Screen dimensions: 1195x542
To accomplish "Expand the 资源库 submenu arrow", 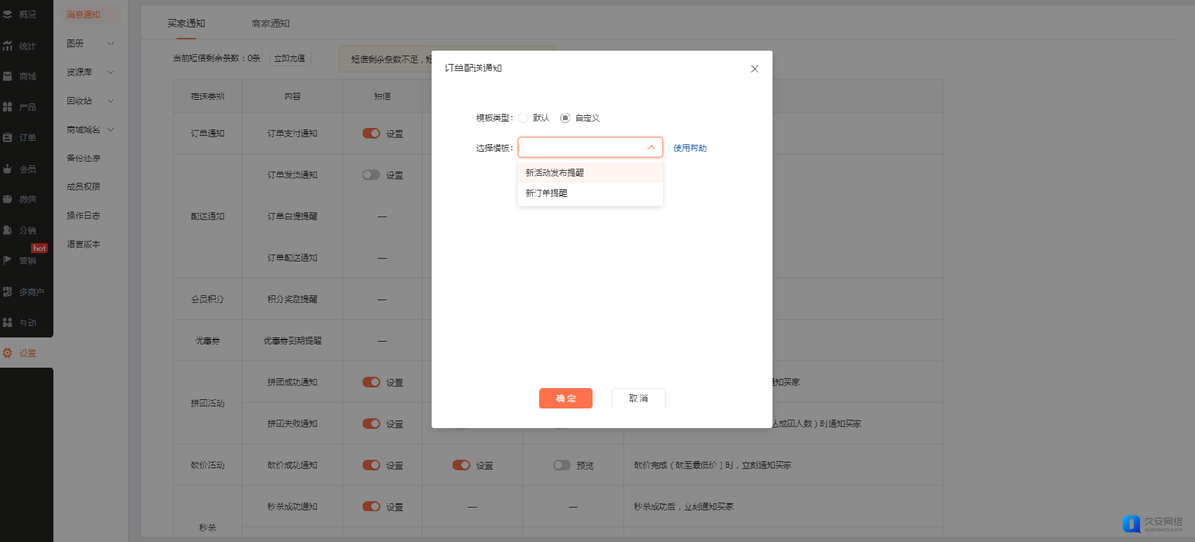I will pyautogui.click(x=110, y=72).
